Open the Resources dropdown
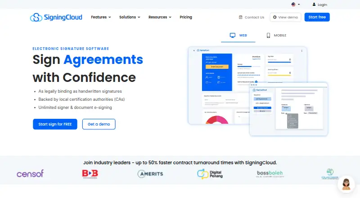The width and height of the screenshot is (360, 198). pos(160,17)
